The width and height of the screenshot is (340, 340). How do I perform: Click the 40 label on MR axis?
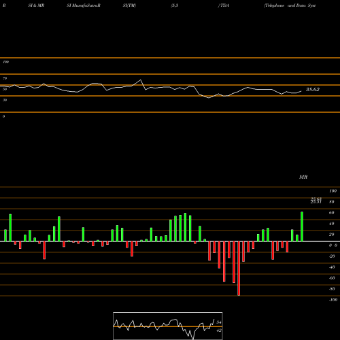(332, 224)
